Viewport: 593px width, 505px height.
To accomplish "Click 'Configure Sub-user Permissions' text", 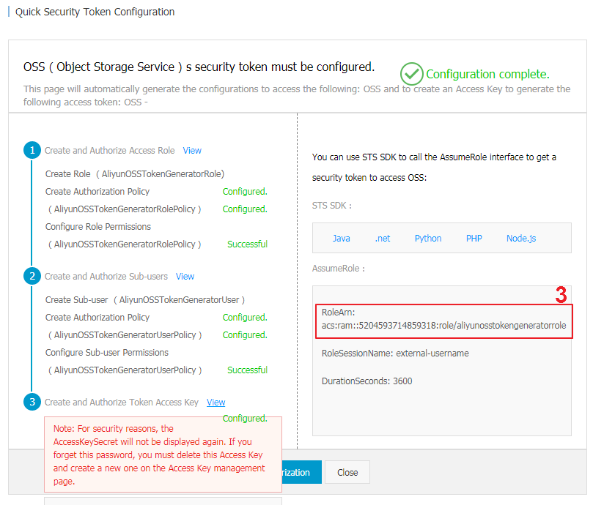I will coord(107,353).
